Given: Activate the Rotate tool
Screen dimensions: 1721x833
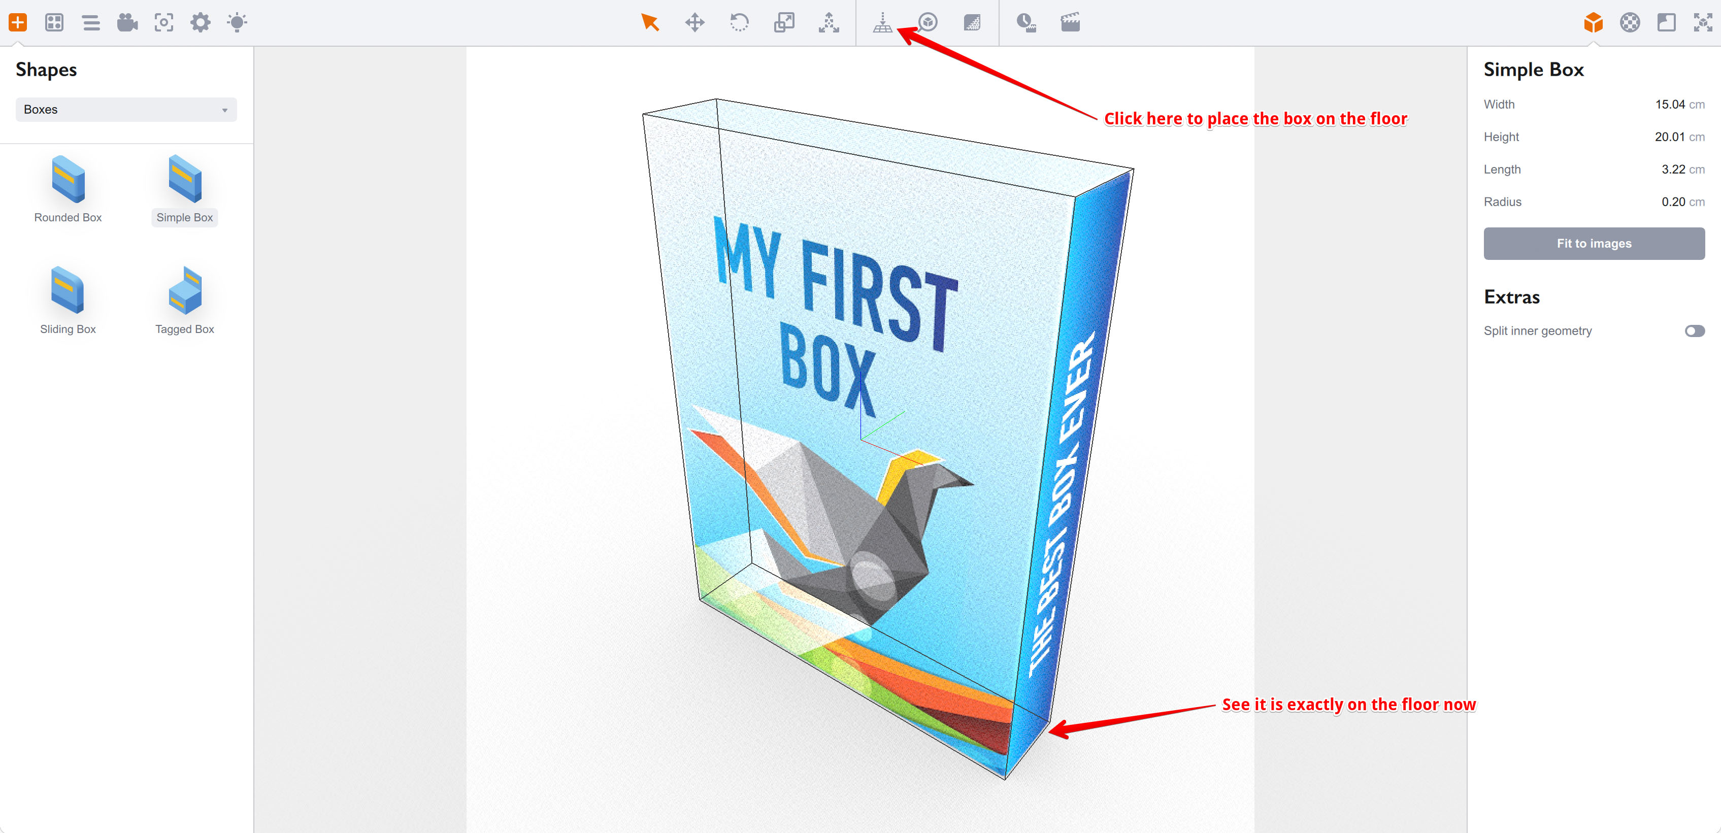Looking at the screenshot, I should 740,22.
